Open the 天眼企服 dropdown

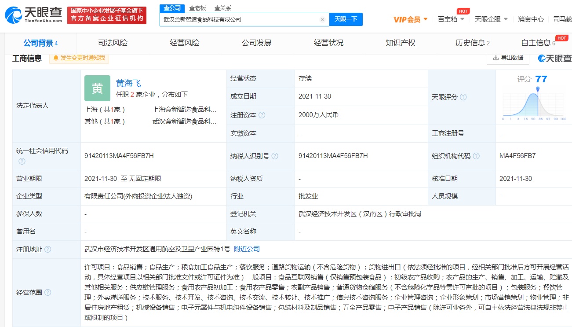[x=491, y=19]
